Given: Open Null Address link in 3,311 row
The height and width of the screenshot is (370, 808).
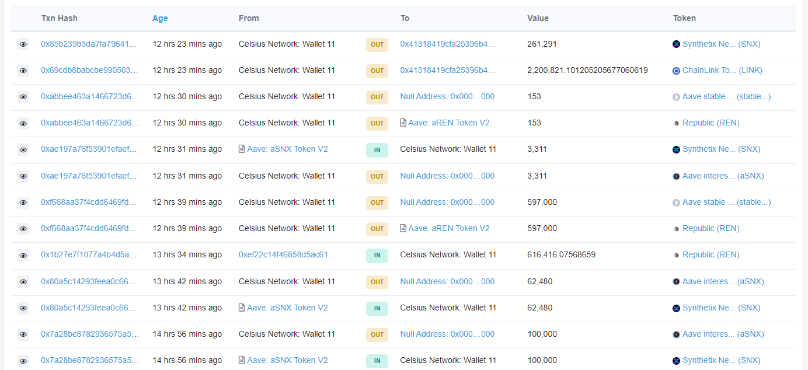Looking at the screenshot, I should (447, 176).
